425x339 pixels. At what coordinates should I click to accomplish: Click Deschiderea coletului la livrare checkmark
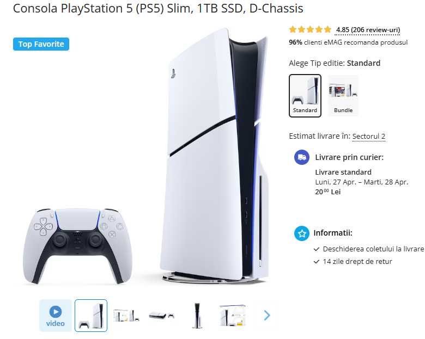point(317,249)
